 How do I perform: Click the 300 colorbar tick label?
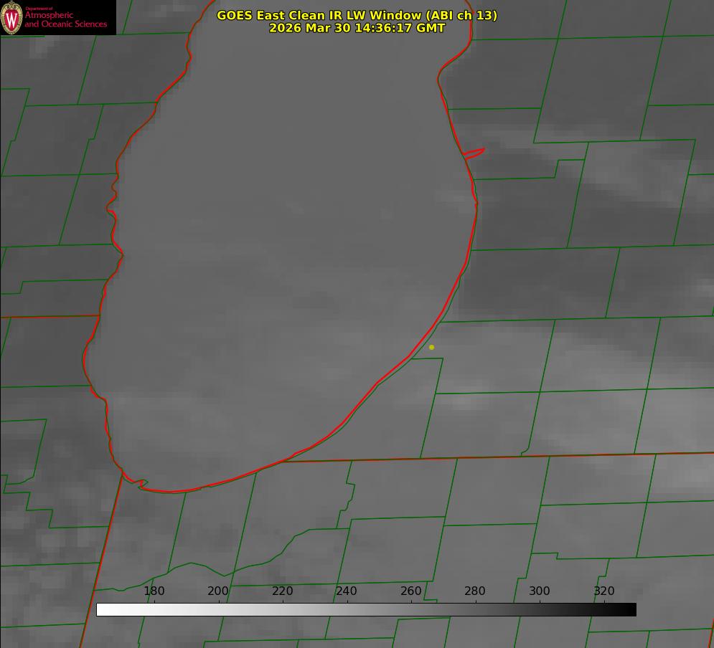point(540,591)
